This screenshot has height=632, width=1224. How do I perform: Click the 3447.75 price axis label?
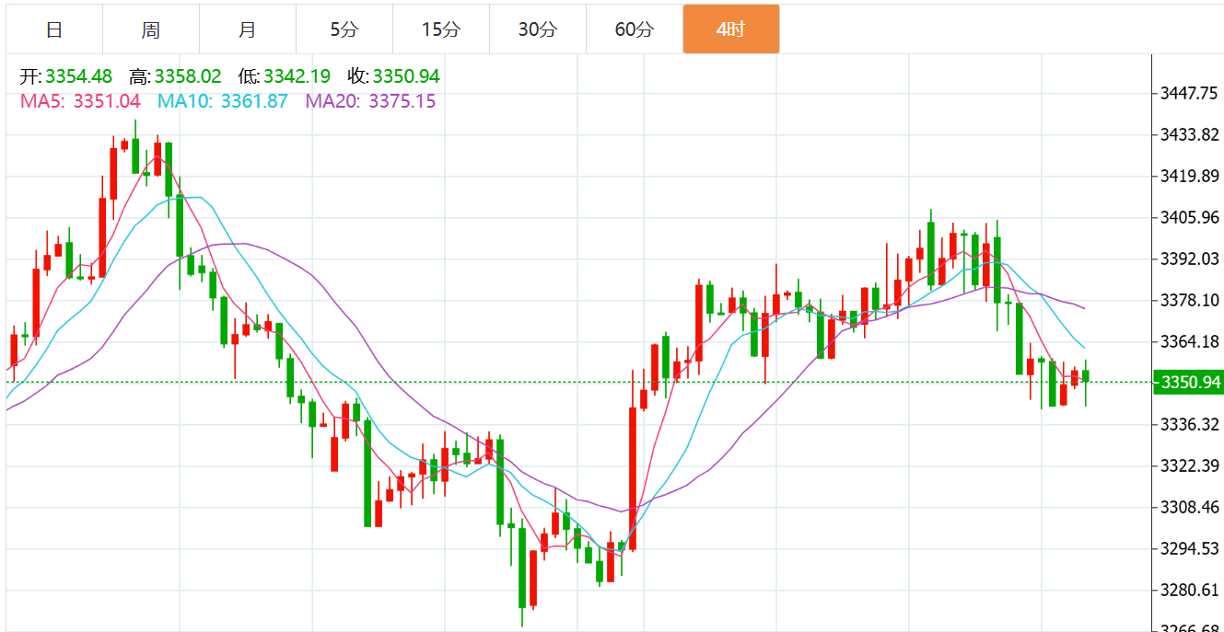click(x=1189, y=94)
